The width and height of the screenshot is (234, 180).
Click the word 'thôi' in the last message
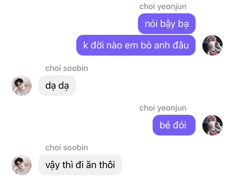tap(107, 165)
